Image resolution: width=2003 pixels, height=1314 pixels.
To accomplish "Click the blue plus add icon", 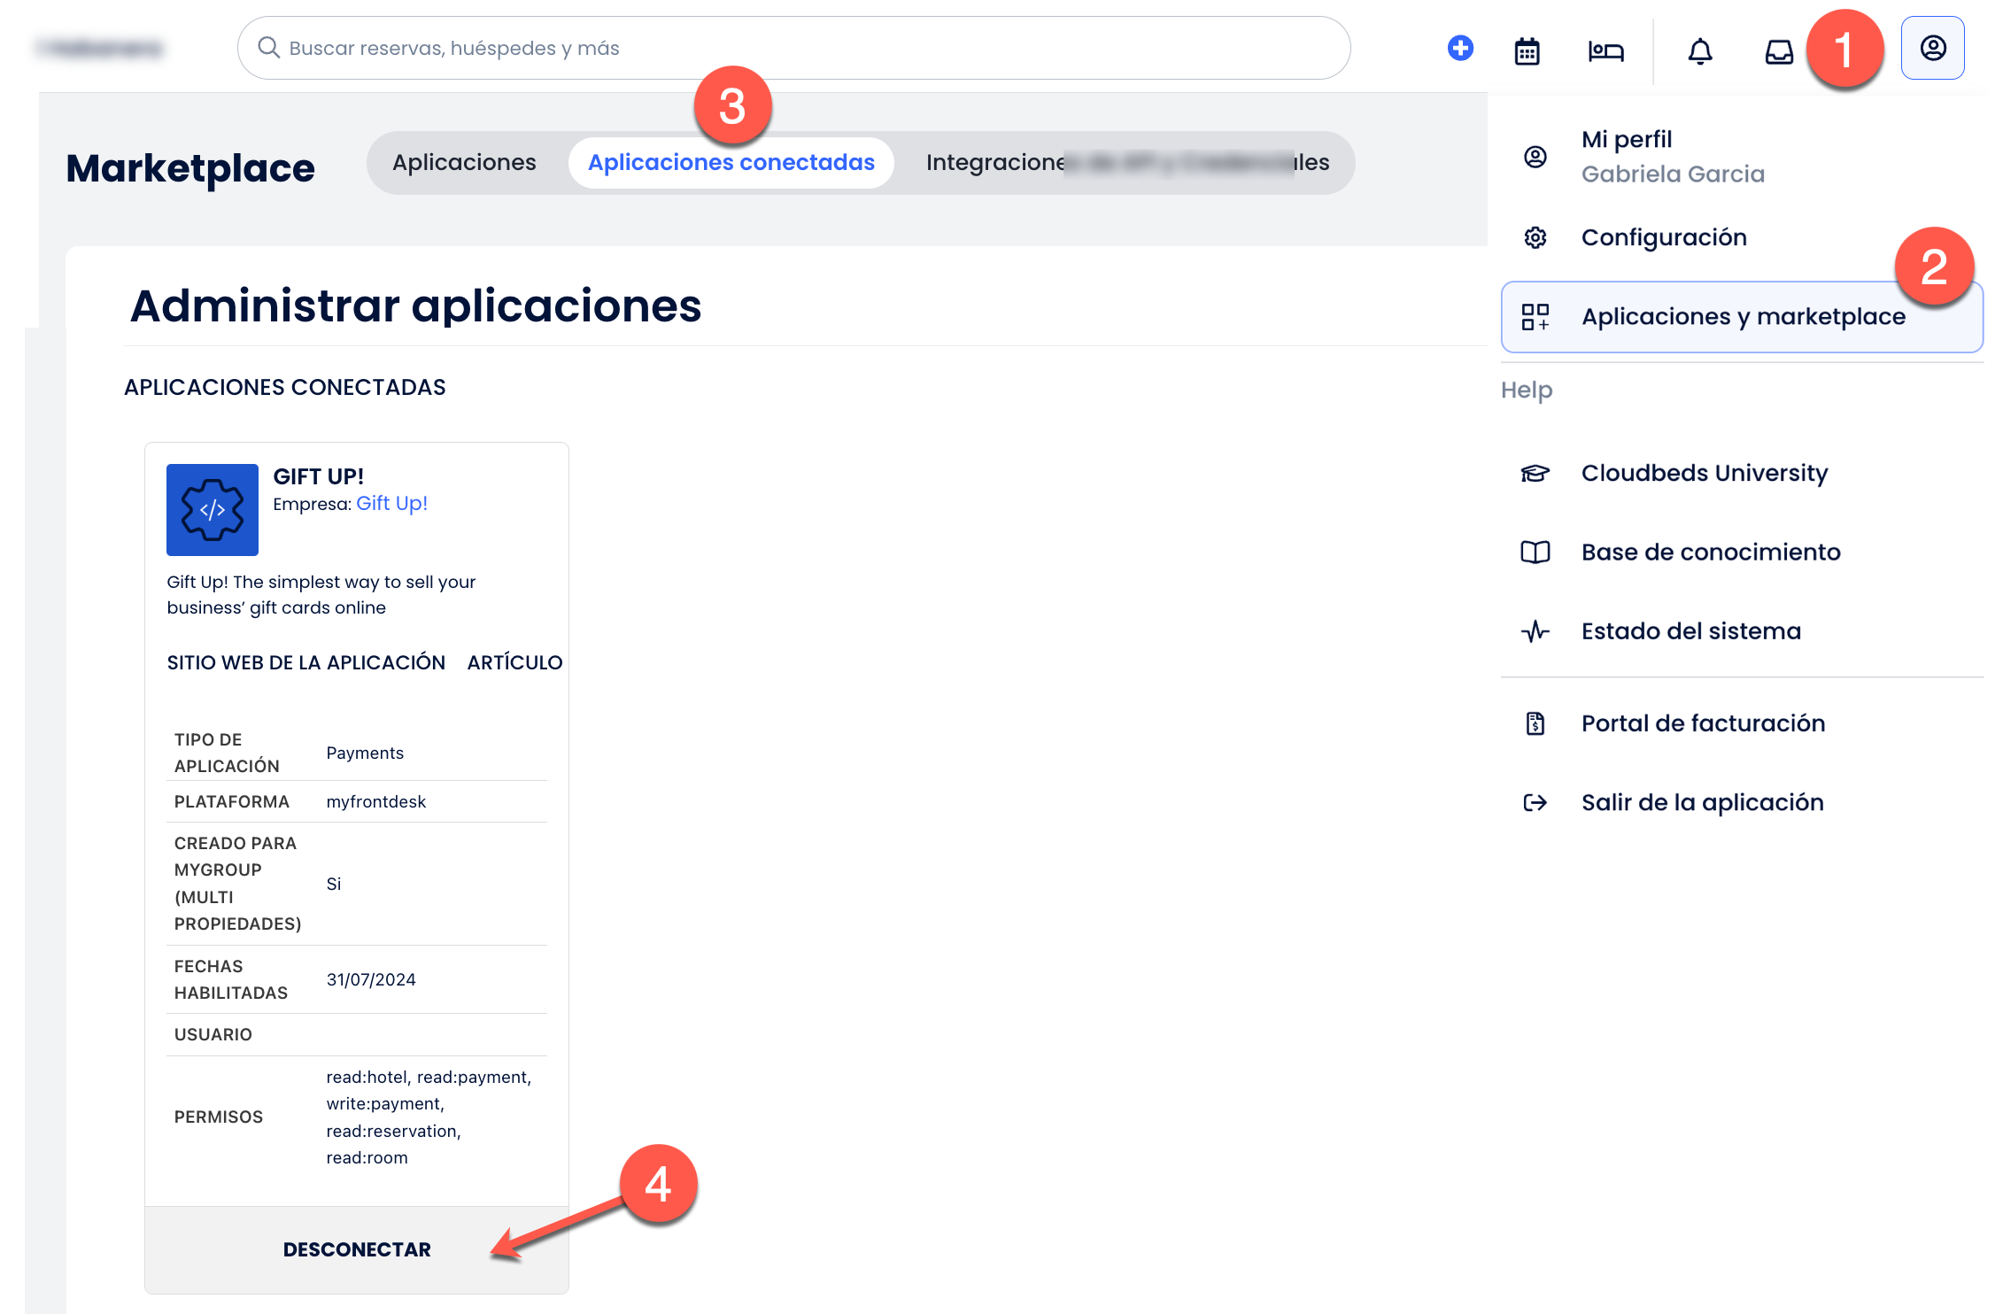I will (x=1460, y=48).
